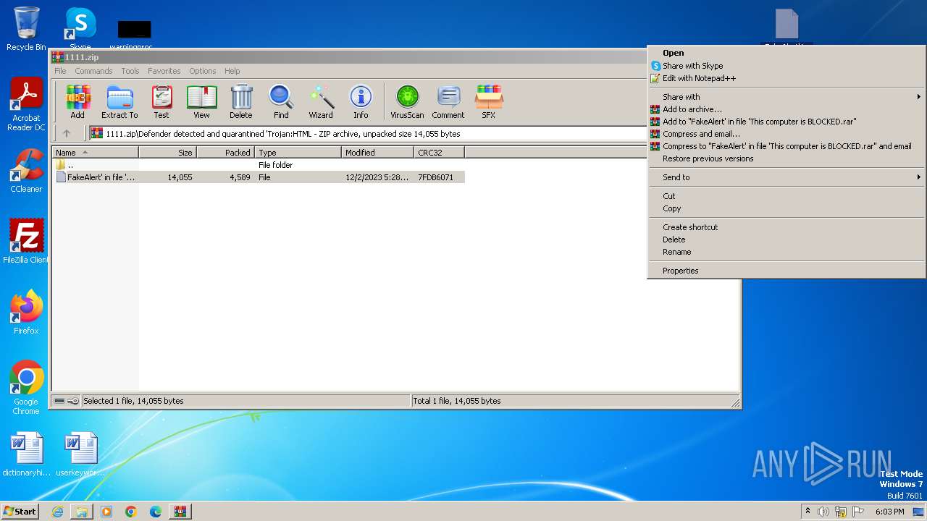Select the '..' parent folder row
927x521 pixels.
coord(259,165)
